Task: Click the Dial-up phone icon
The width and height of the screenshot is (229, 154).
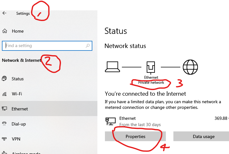Action: click(4, 124)
